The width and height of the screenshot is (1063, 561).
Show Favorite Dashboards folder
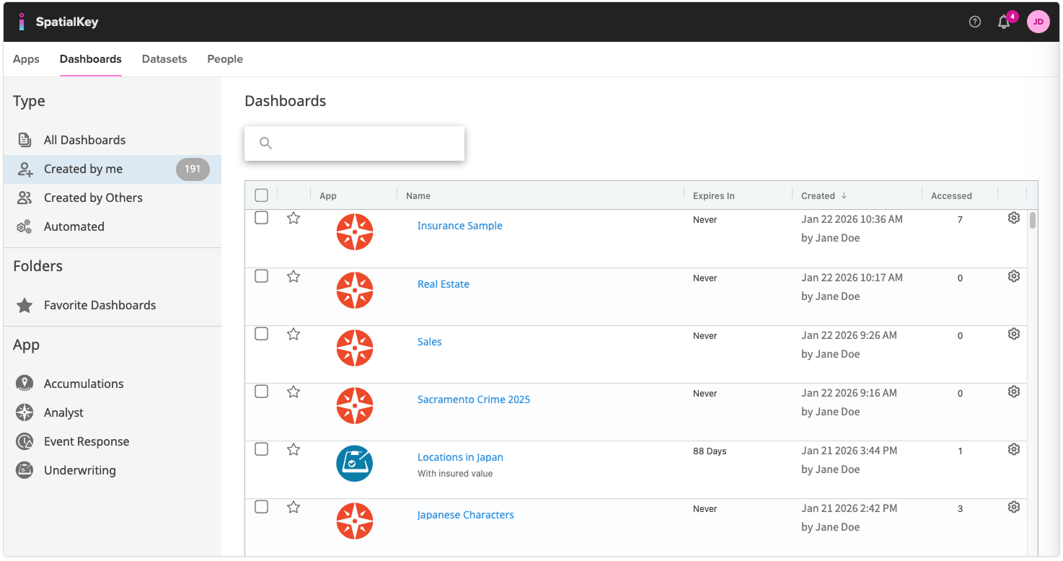pos(100,305)
